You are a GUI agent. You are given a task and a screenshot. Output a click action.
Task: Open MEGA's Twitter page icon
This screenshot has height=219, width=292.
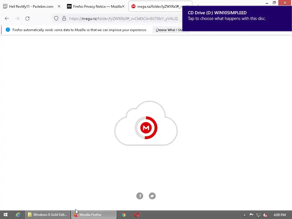(x=152, y=196)
